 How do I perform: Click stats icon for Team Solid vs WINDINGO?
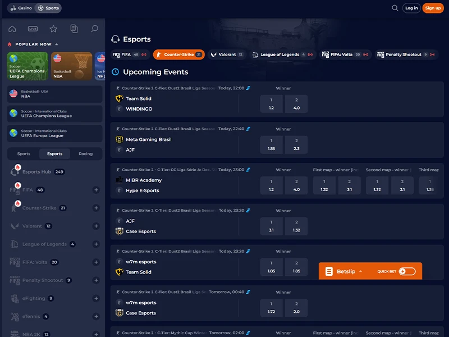tap(248, 88)
